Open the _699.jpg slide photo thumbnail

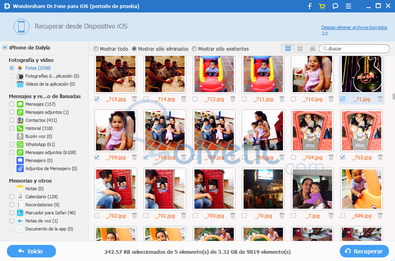(x=361, y=189)
